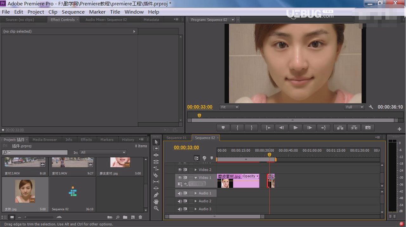The width and height of the screenshot is (406, 227).
Task: Click Automate to Sequence icon
Action: (x=110, y=217)
